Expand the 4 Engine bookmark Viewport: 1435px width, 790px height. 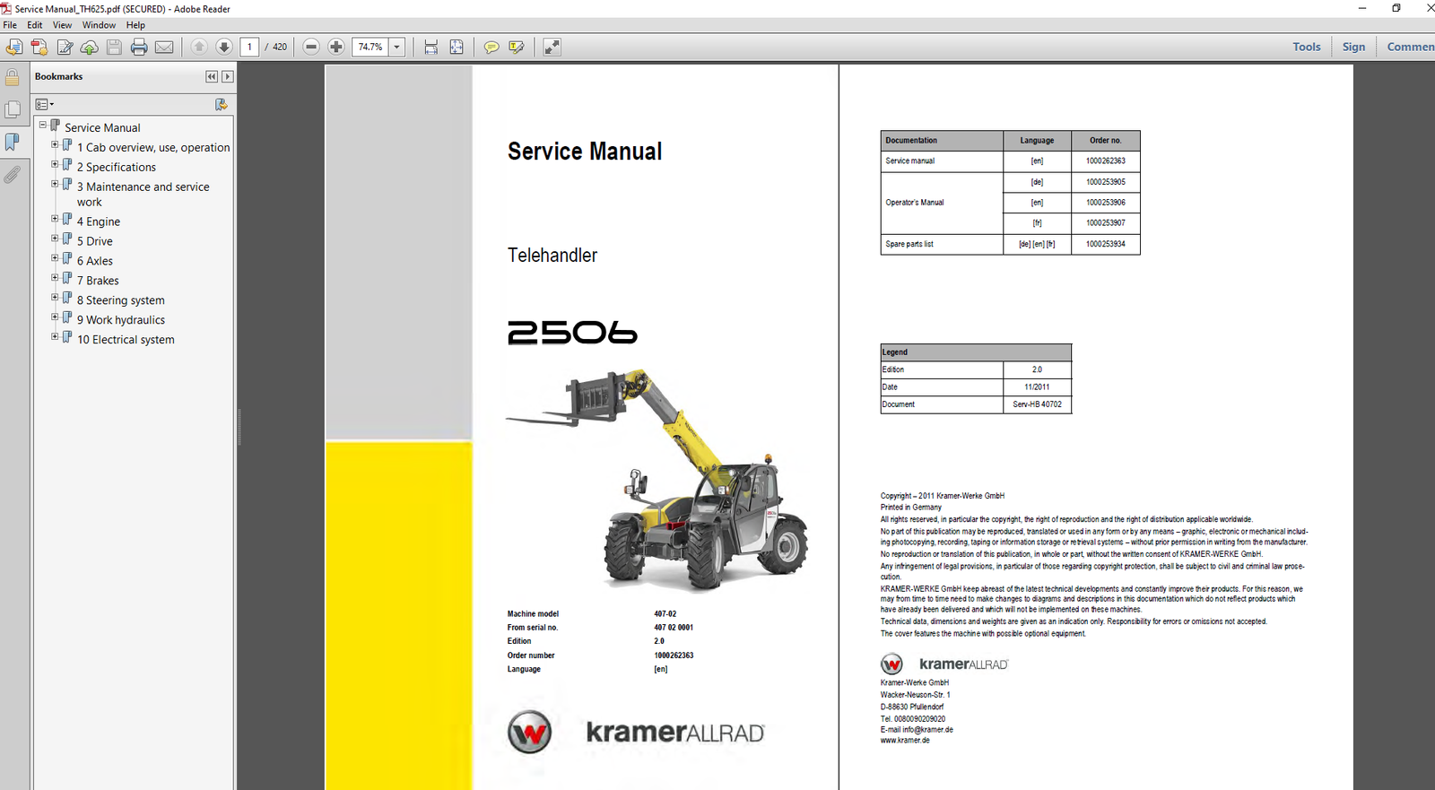point(55,219)
